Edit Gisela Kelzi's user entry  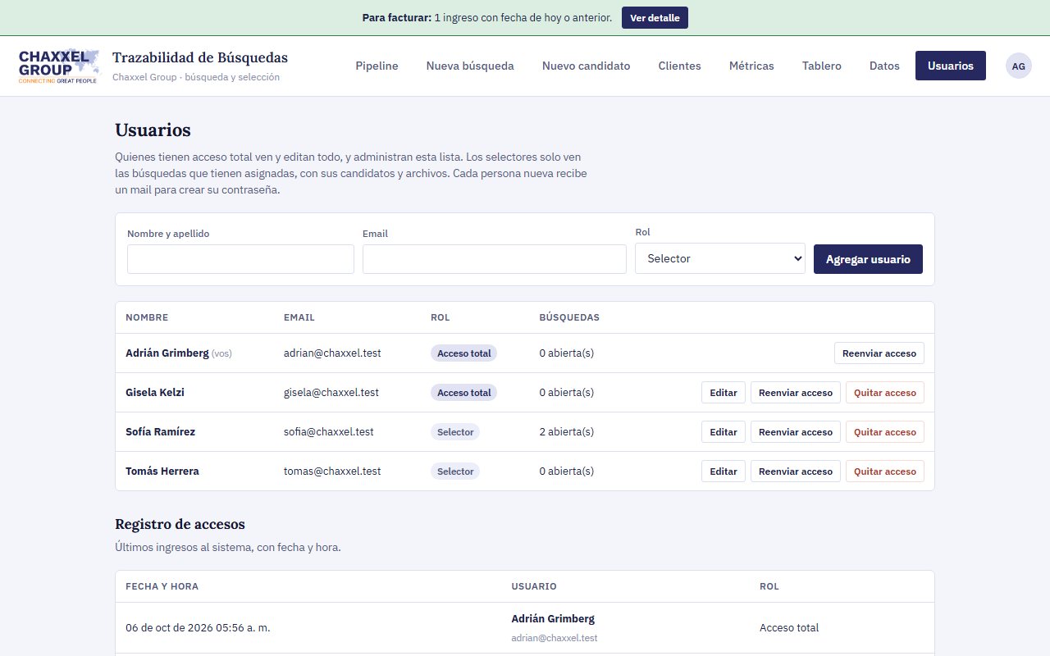(724, 393)
